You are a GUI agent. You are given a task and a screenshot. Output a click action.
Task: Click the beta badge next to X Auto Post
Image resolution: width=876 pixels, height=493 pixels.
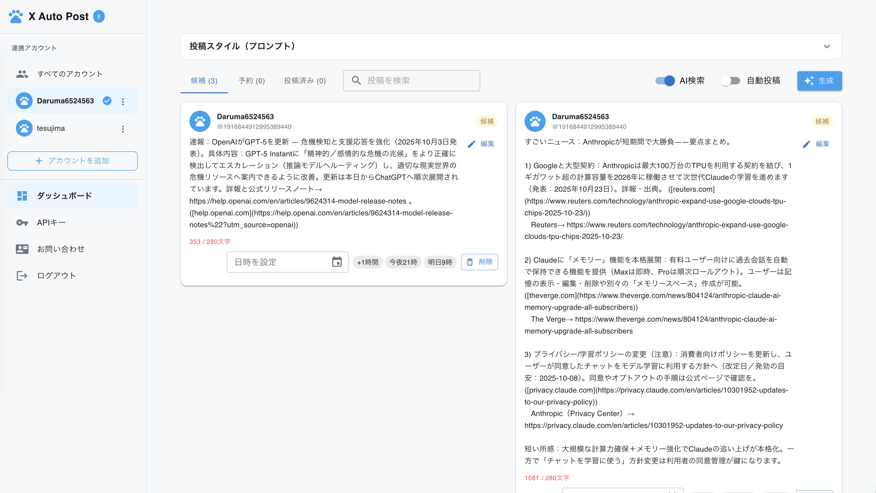coord(99,16)
